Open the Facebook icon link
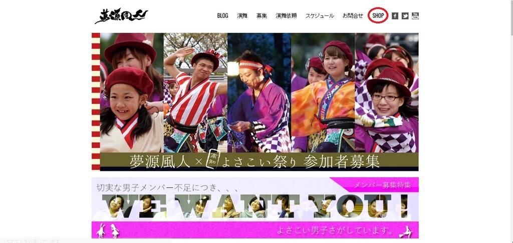The height and width of the screenshot is (243, 513). (395, 15)
